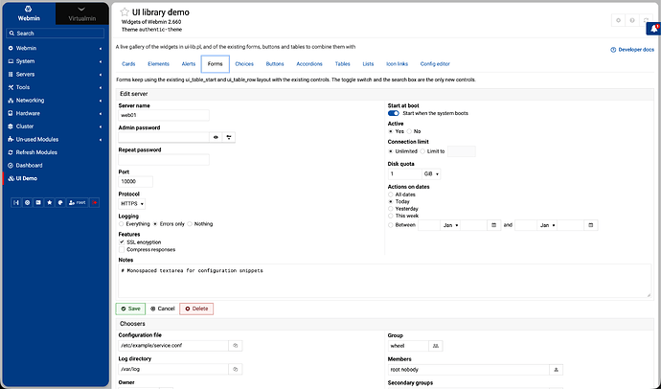Switch to the Config editor tab
661x389 pixels.
[435, 64]
